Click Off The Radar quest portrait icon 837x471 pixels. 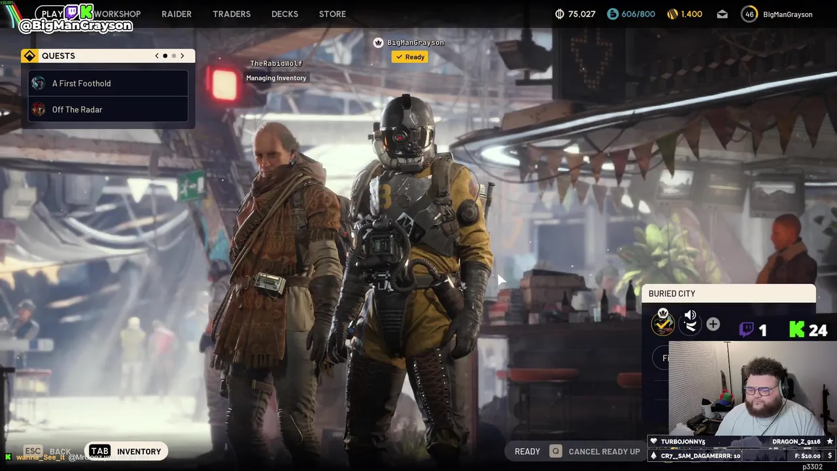(39, 109)
